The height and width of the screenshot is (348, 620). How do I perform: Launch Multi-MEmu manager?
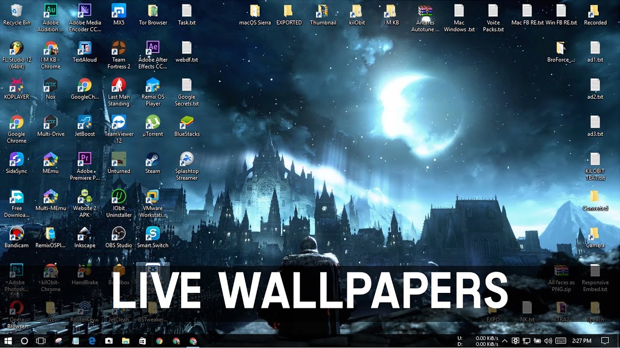pyautogui.click(x=50, y=201)
